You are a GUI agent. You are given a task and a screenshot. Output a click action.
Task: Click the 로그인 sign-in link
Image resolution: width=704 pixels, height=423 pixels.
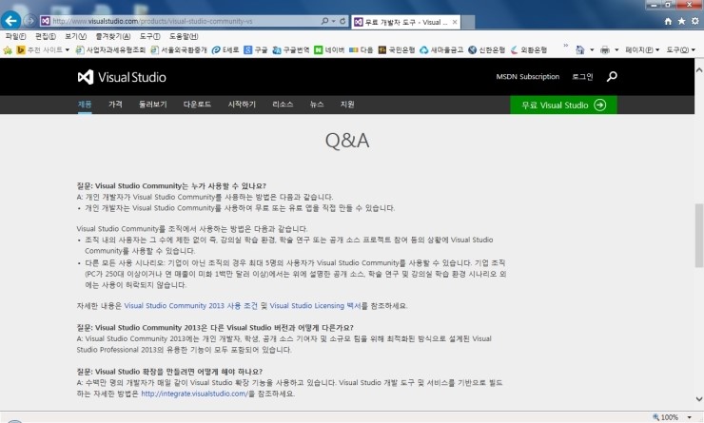(582, 77)
